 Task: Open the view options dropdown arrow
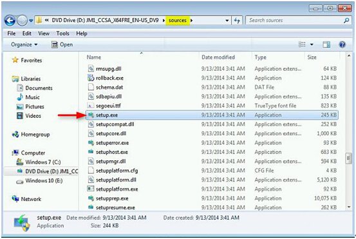click(312, 44)
